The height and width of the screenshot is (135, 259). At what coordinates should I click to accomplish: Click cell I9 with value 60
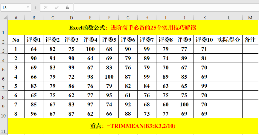pos(165,104)
